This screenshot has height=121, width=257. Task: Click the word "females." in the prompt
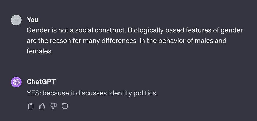click(x=40, y=51)
